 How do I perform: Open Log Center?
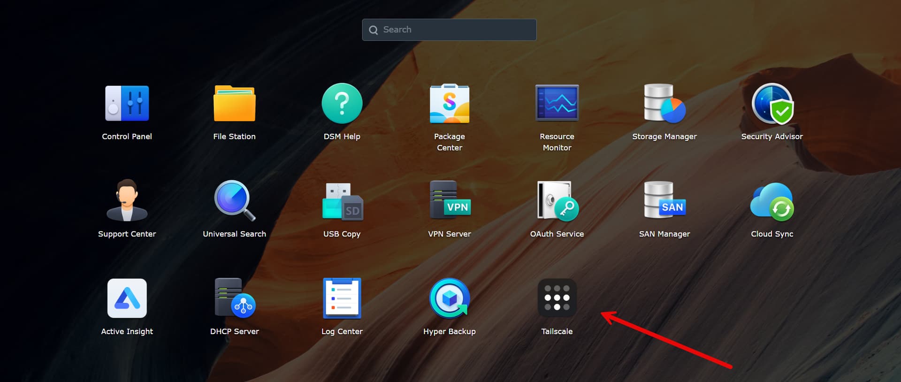(342, 298)
